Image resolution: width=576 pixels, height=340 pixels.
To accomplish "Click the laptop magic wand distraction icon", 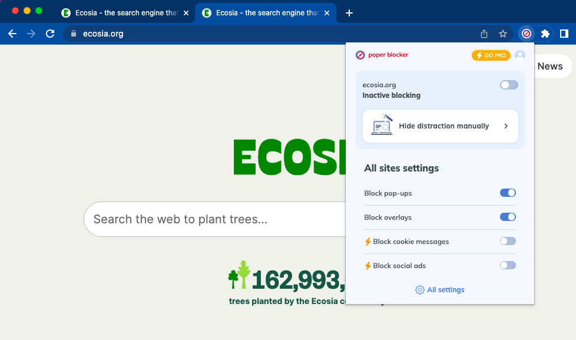I will (382, 125).
